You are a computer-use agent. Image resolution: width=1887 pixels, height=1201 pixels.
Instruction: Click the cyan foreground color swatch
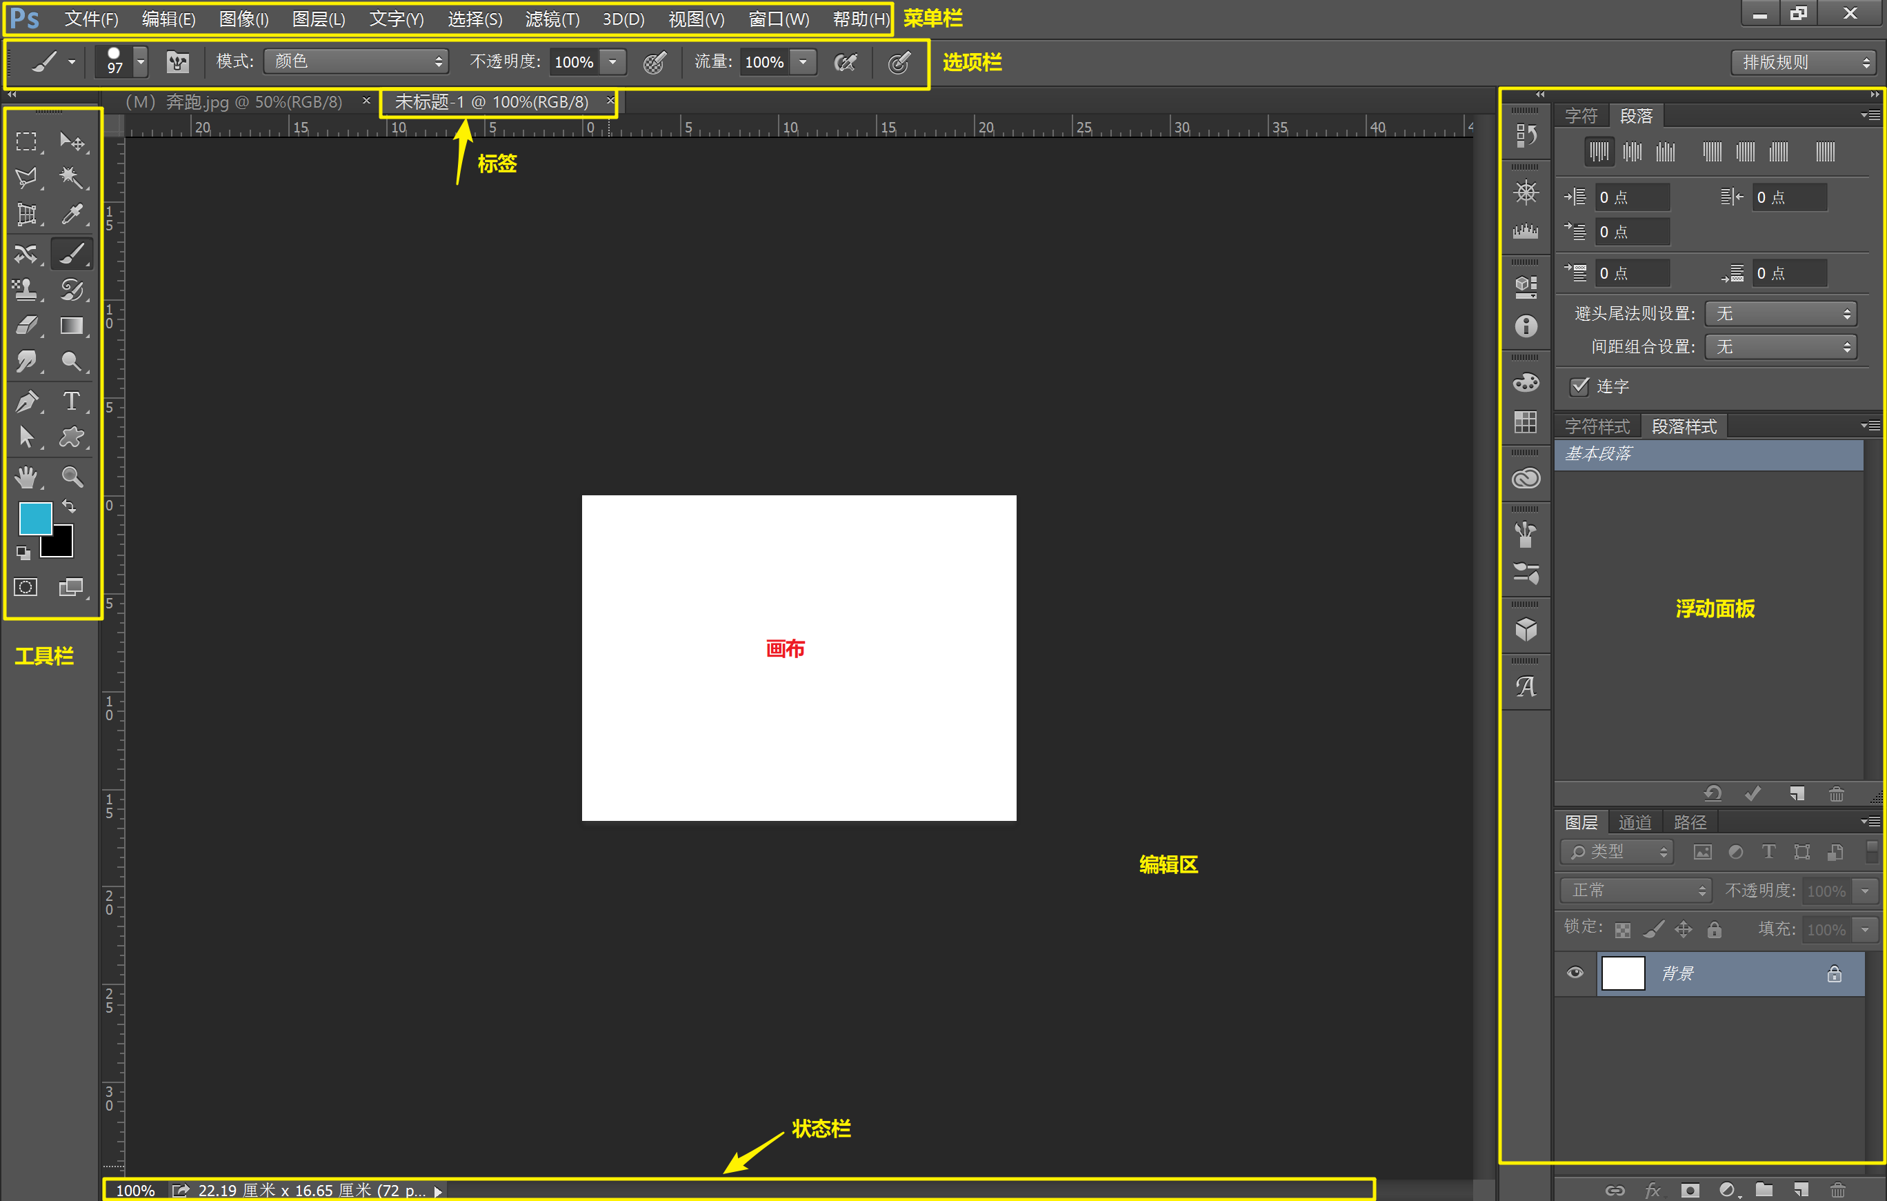[x=34, y=517]
